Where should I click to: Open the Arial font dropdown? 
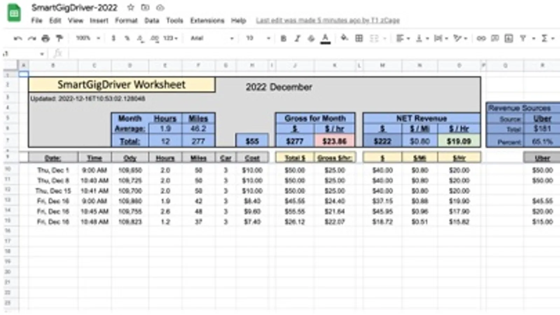coord(212,38)
